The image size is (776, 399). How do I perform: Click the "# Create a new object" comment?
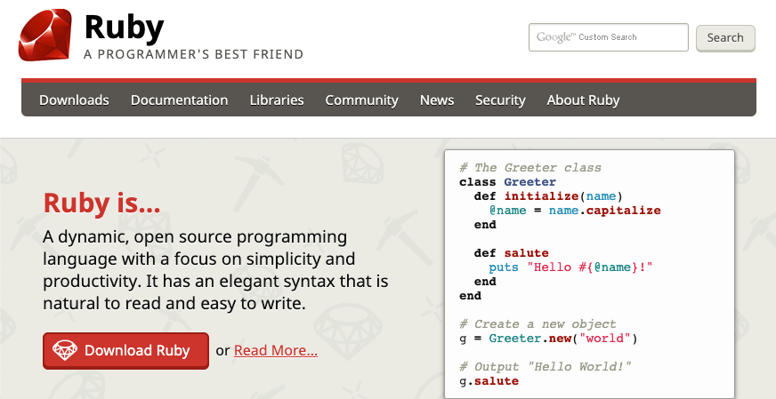pos(538,324)
